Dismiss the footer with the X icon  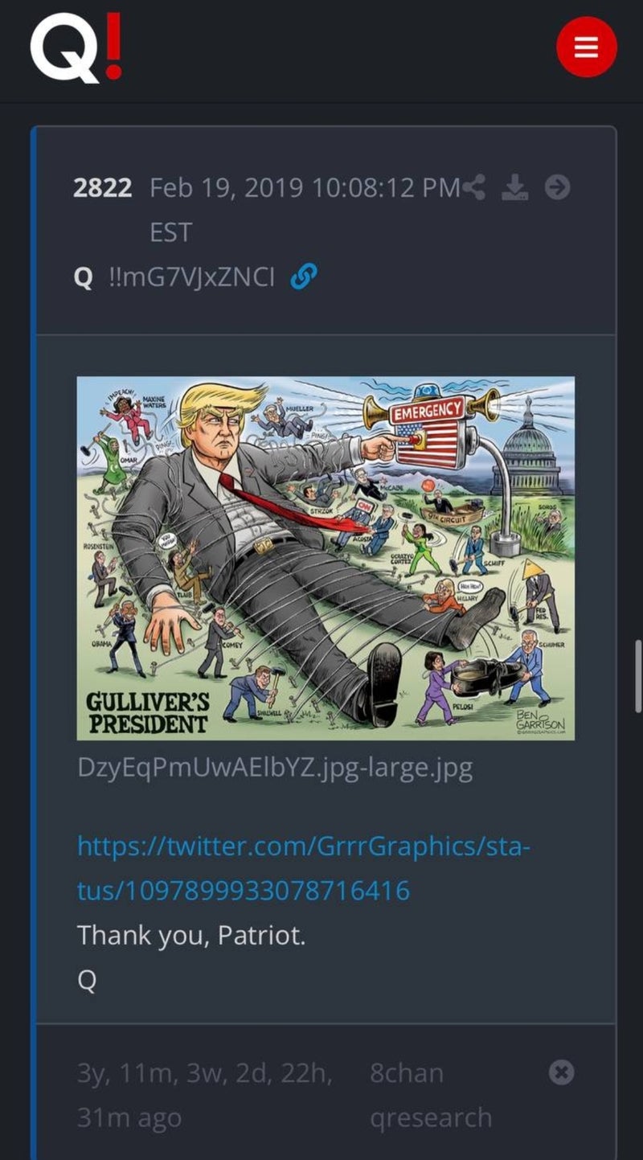[562, 1072]
